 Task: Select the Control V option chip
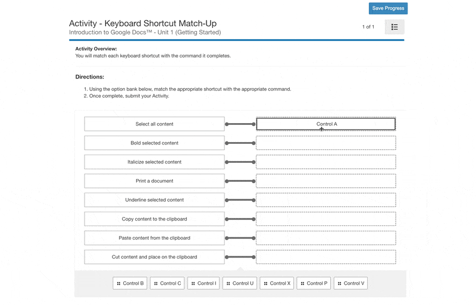point(350,283)
